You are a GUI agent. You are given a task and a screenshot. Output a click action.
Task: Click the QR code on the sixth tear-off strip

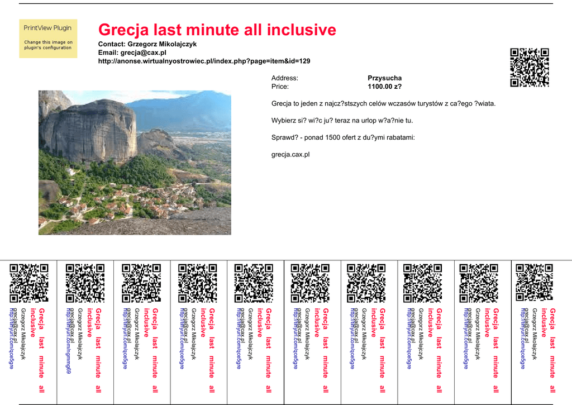[311, 283]
